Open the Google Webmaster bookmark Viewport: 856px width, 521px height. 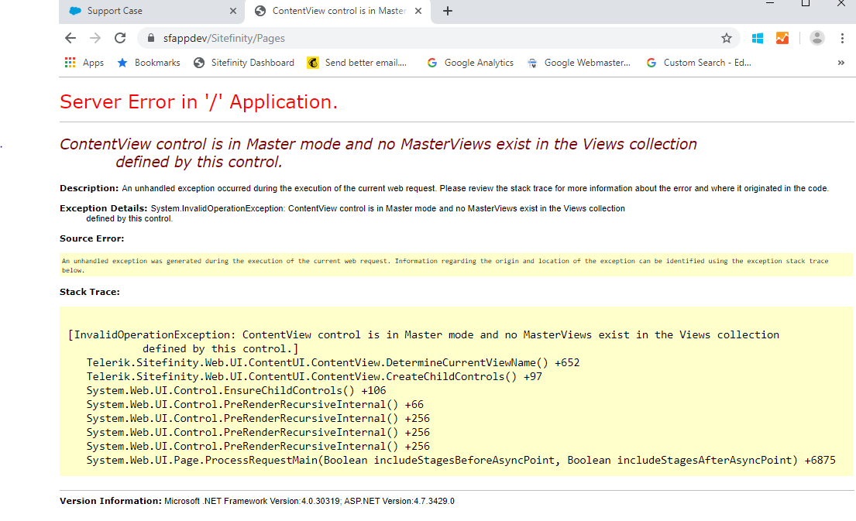coord(579,63)
